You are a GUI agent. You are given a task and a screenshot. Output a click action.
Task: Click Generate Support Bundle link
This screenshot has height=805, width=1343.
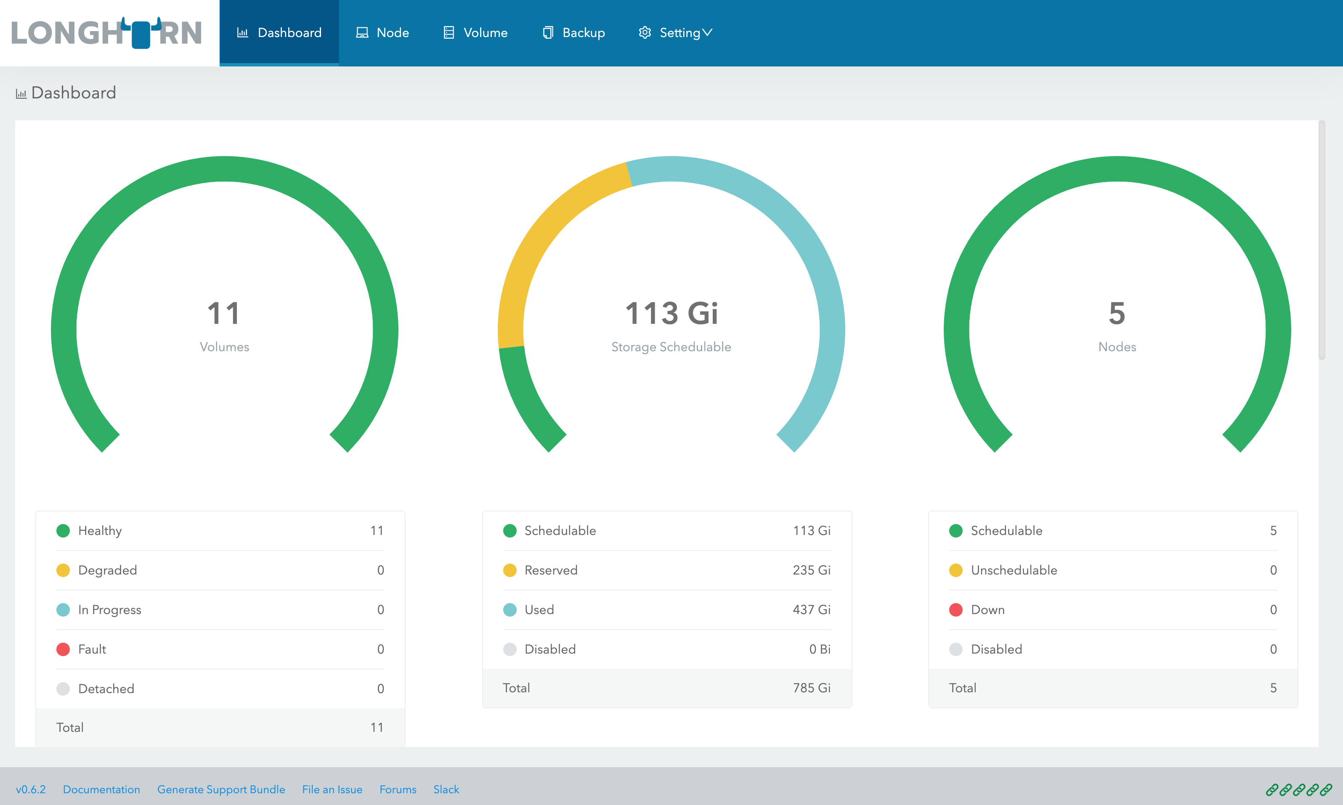tap(221, 789)
